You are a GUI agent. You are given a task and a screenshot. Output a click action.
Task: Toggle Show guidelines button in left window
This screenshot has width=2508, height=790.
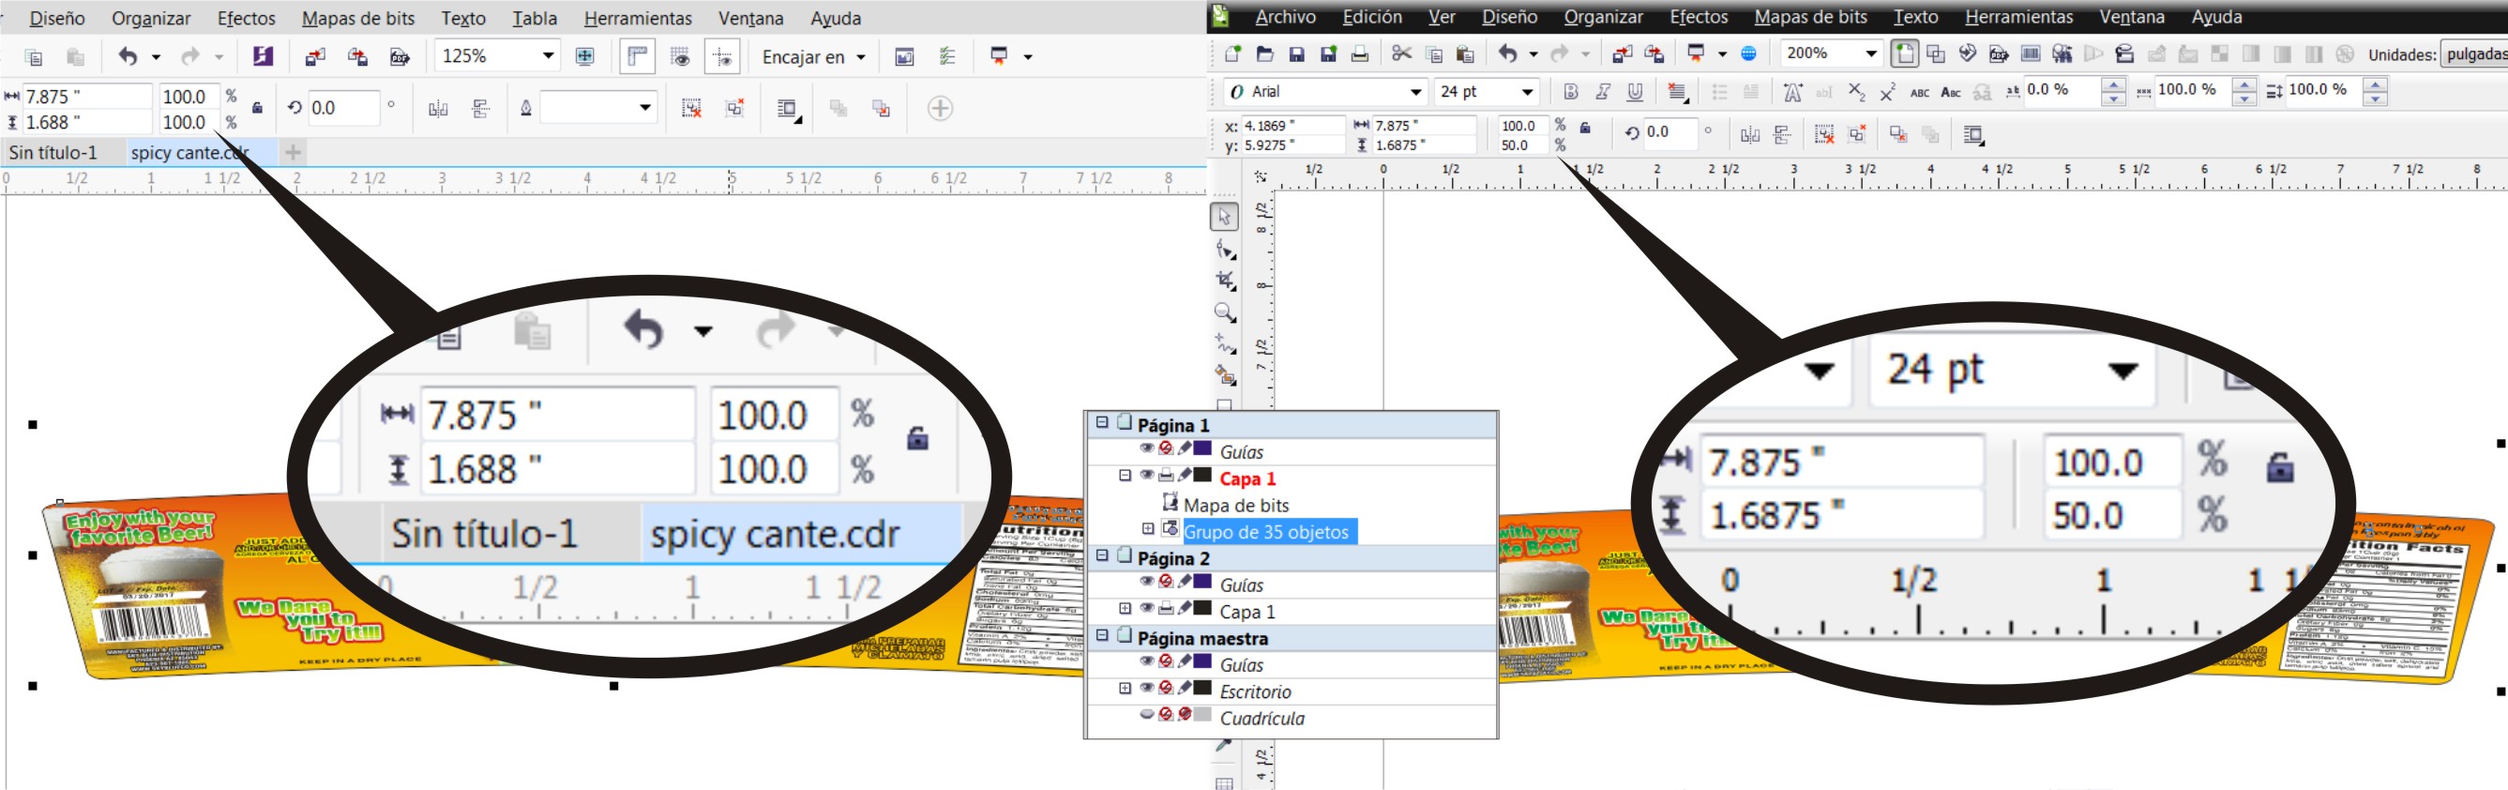[722, 56]
